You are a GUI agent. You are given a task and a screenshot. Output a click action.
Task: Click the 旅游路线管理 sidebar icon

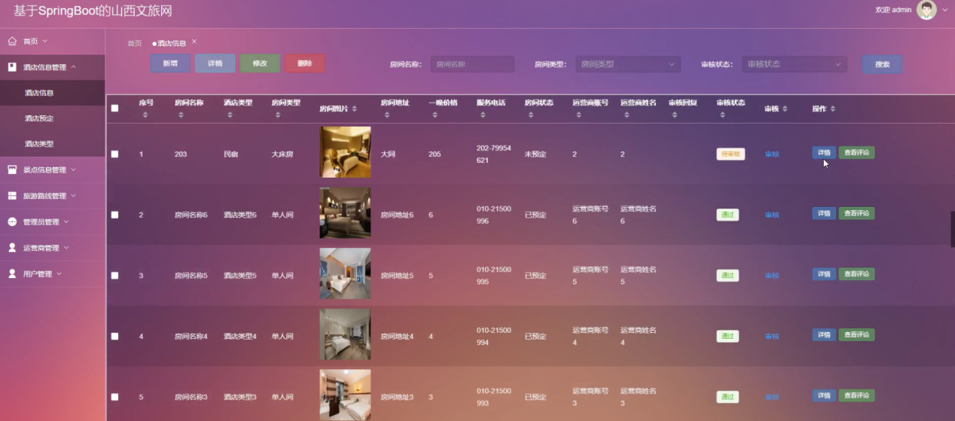click(12, 196)
